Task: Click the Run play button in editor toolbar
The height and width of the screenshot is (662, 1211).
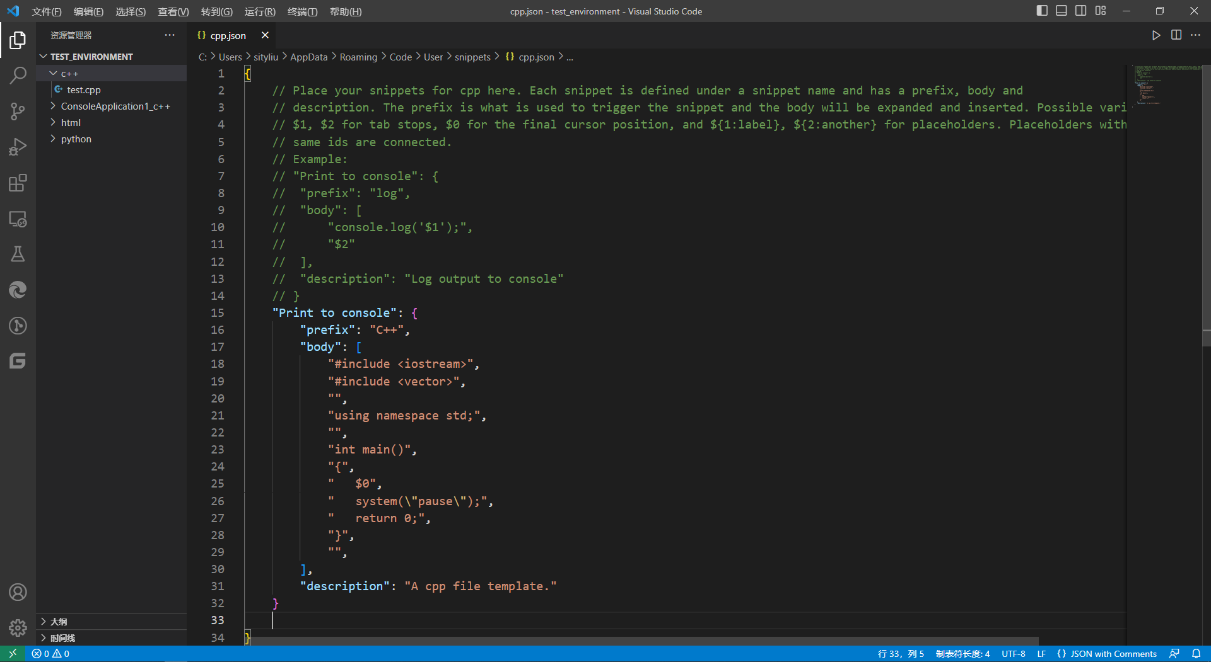Action: [1156, 35]
